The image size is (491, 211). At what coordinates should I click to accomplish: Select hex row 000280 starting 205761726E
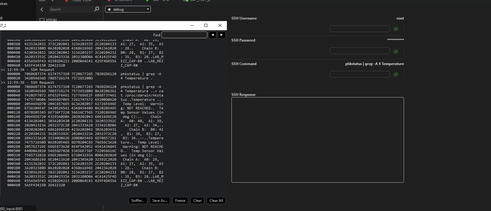click(x=85, y=147)
